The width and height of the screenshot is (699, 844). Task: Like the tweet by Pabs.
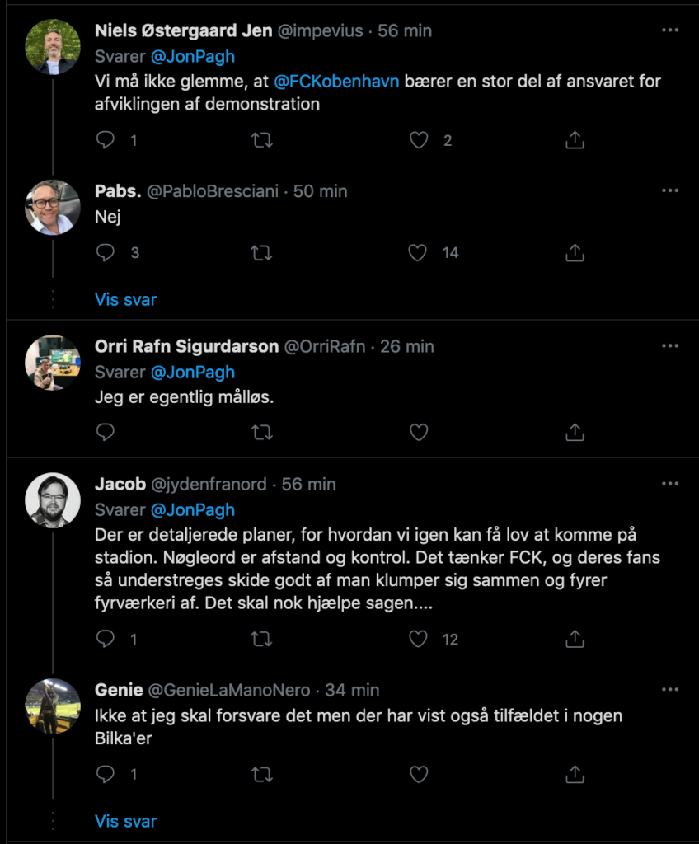[x=420, y=252]
